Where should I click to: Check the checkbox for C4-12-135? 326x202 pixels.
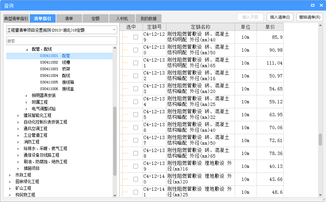pyautogui.click(x=135, y=115)
